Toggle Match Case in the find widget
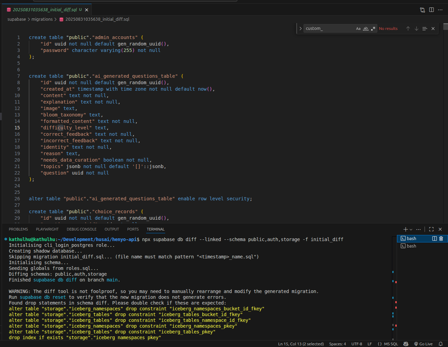The image size is (448, 347). click(x=358, y=29)
